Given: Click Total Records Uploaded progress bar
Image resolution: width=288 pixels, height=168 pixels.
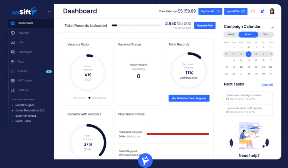Looking at the screenshot, I should 136,26.
